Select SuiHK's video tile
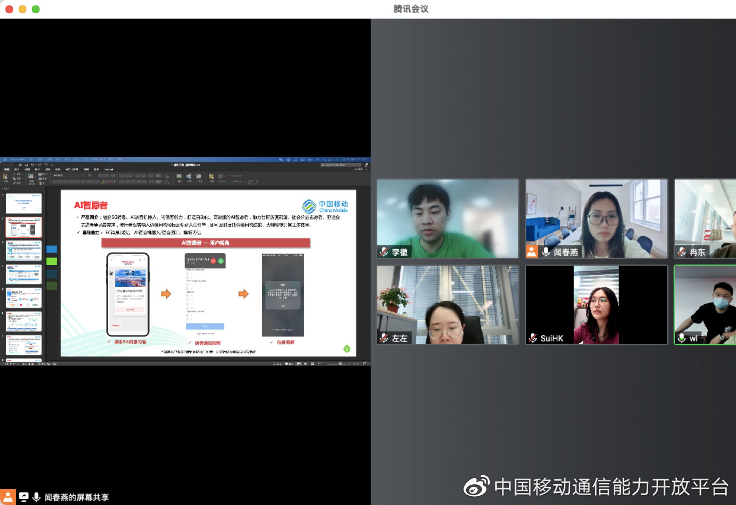Screen dimensions: 736x505 (x=597, y=305)
